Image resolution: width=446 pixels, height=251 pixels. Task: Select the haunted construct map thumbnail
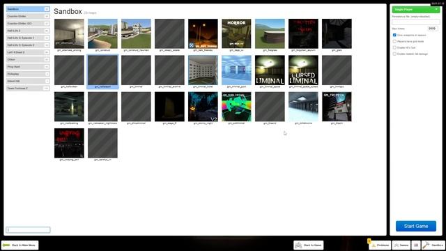coord(136,34)
